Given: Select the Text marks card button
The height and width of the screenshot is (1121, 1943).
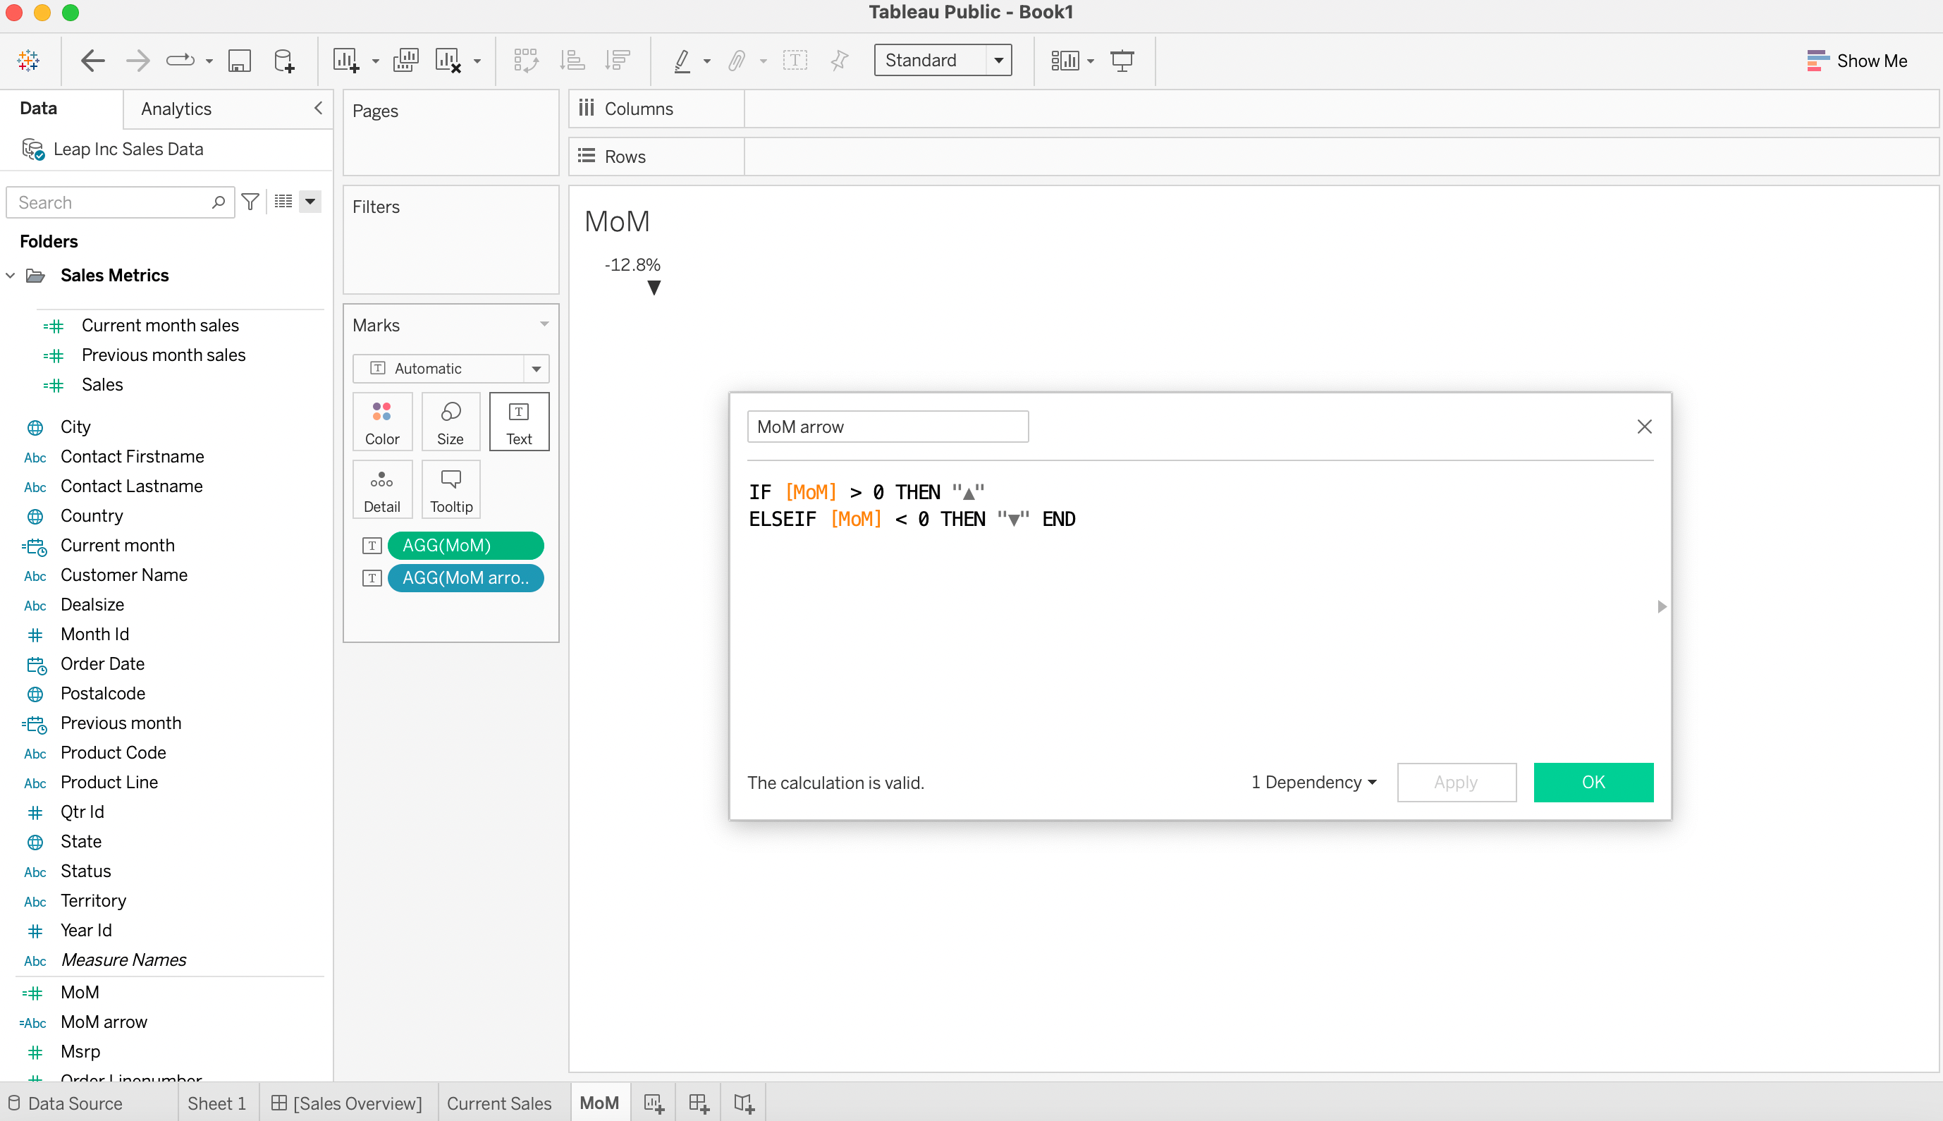Looking at the screenshot, I should pyautogui.click(x=519, y=422).
